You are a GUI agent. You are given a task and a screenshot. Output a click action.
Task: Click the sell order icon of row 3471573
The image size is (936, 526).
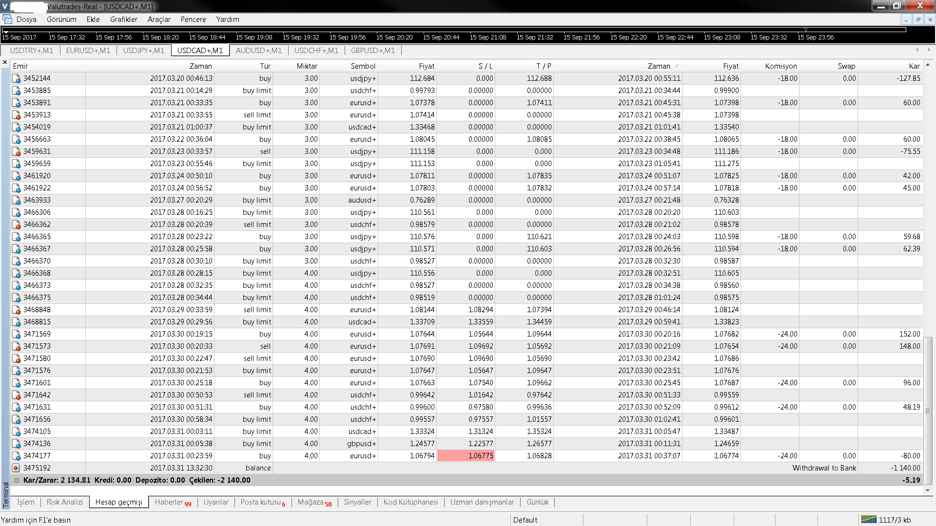click(x=16, y=346)
